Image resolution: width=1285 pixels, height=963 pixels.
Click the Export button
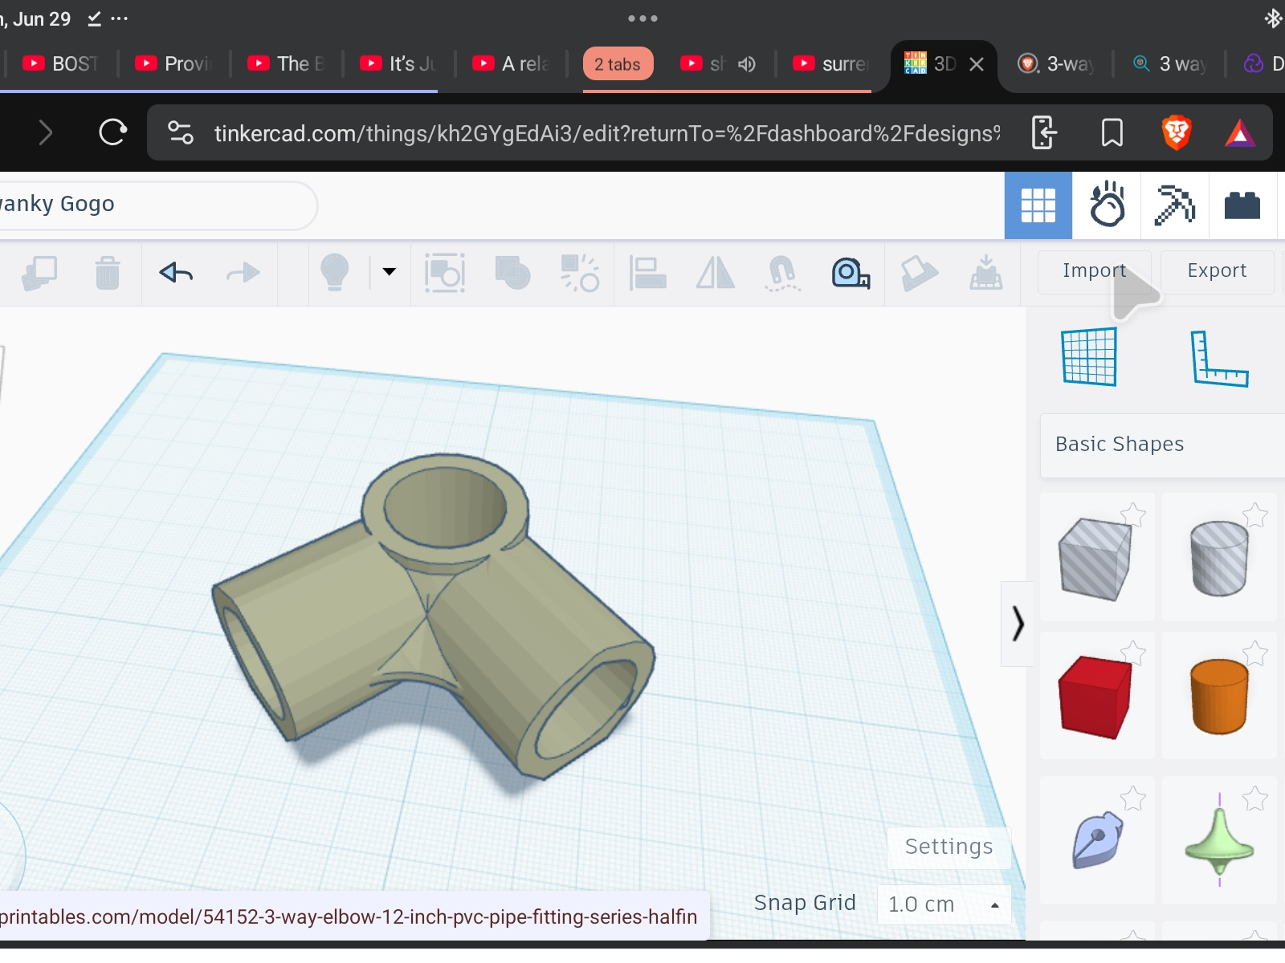tap(1217, 271)
